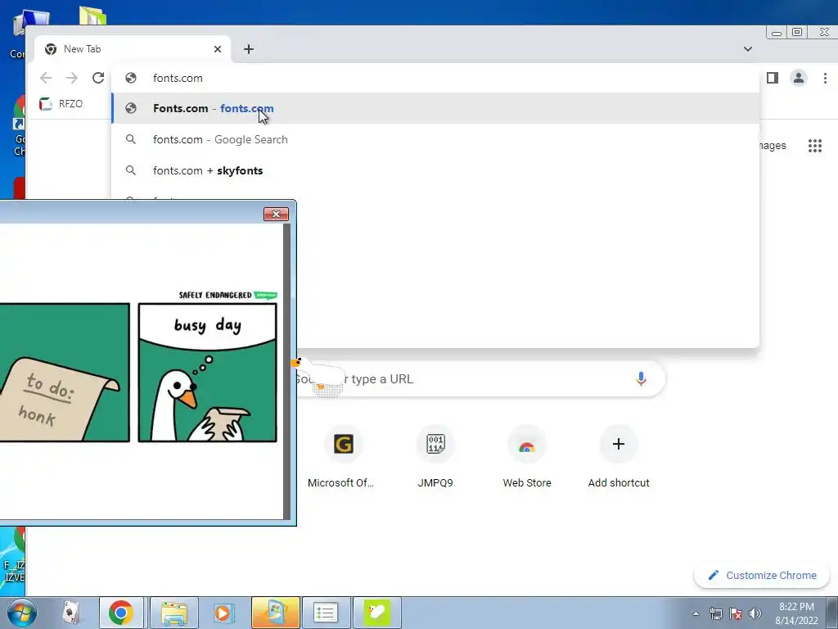Click the fonts.com address bar text

(x=178, y=78)
